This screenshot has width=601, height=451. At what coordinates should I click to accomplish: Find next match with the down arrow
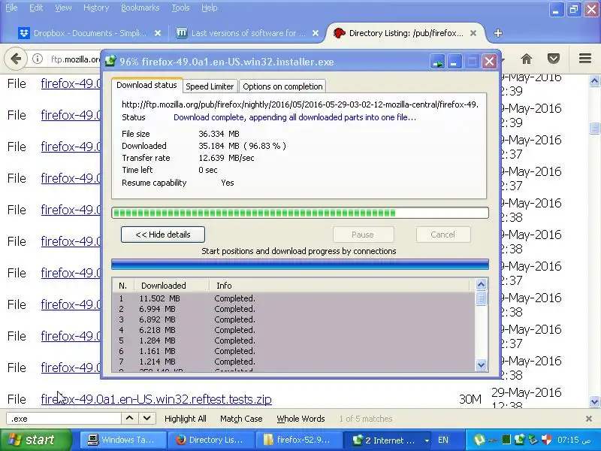pos(146,419)
